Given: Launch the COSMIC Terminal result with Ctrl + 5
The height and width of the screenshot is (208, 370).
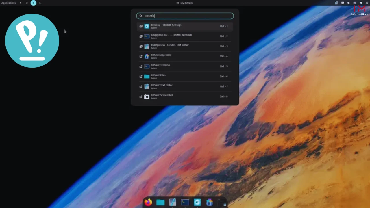Looking at the screenshot, I should point(185,66).
